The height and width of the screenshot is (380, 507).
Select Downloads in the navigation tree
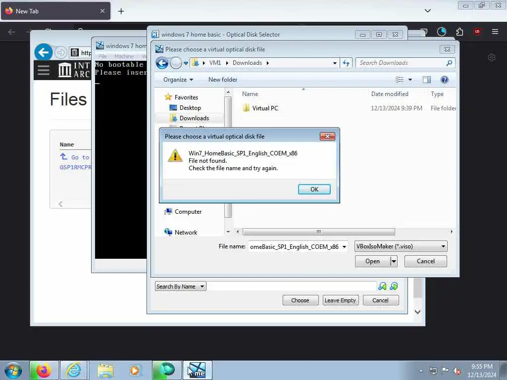(194, 118)
